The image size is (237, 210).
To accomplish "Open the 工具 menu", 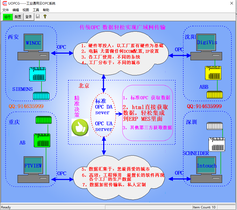I will (36, 10).
